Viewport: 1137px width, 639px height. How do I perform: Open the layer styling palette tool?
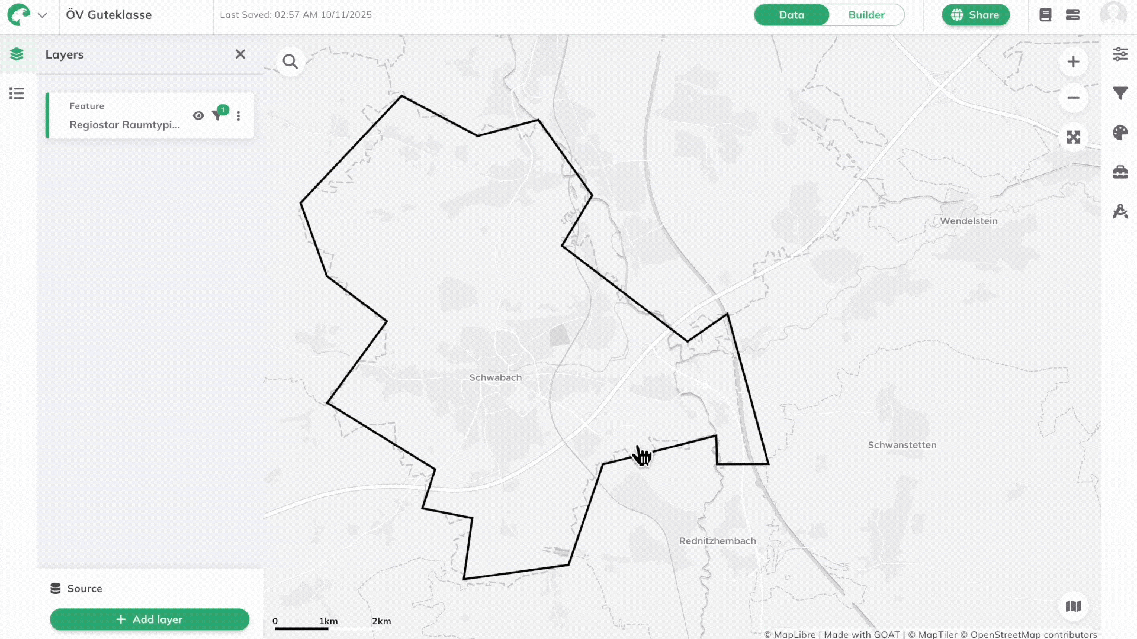[x=1121, y=133]
